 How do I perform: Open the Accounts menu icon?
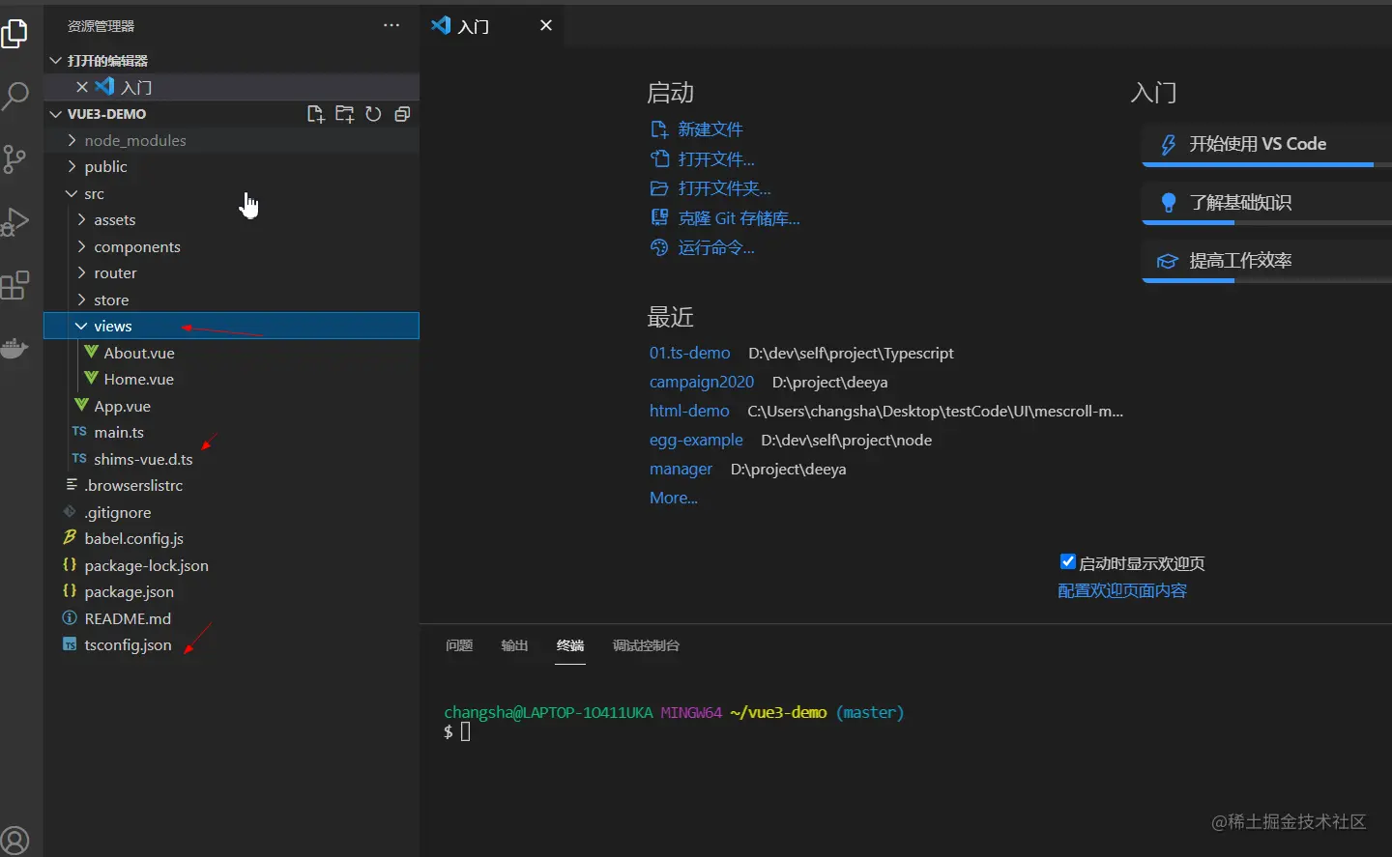pos(14,841)
